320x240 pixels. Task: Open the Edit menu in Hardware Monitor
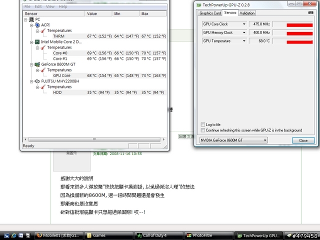click(38, 6)
